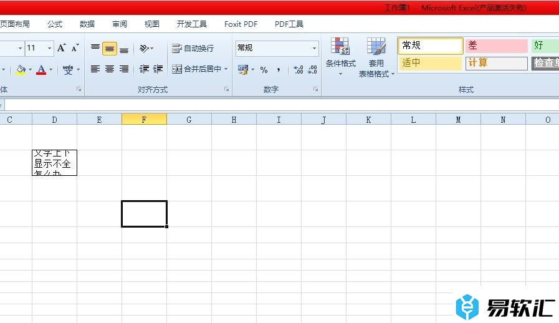Image resolution: width=559 pixels, height=323 pixels.
Task: Open the font size 11 dropdown
Action: pyautogui.click(x=50, y=48)
